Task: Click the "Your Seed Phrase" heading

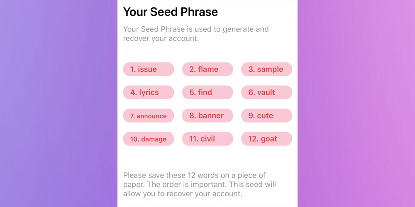Action: [170, 12]
